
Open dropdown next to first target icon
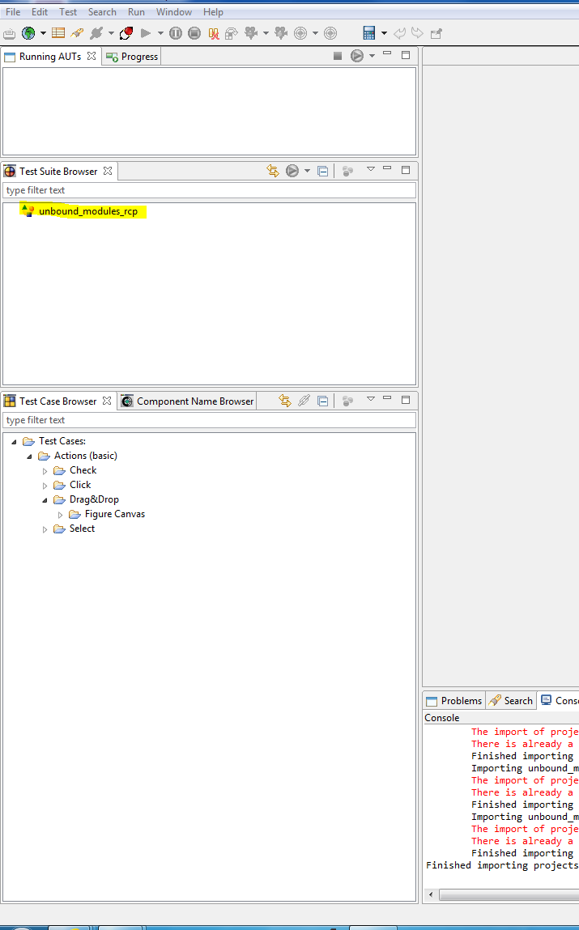tap(315, 33)
